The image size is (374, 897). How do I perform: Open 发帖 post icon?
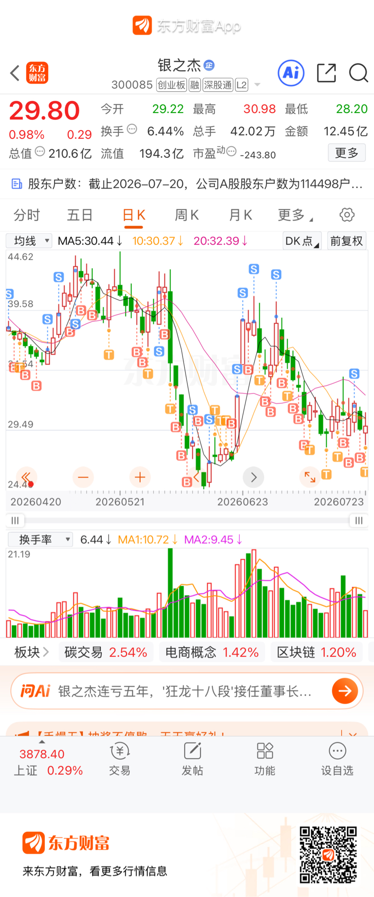(x=192, y=760)
